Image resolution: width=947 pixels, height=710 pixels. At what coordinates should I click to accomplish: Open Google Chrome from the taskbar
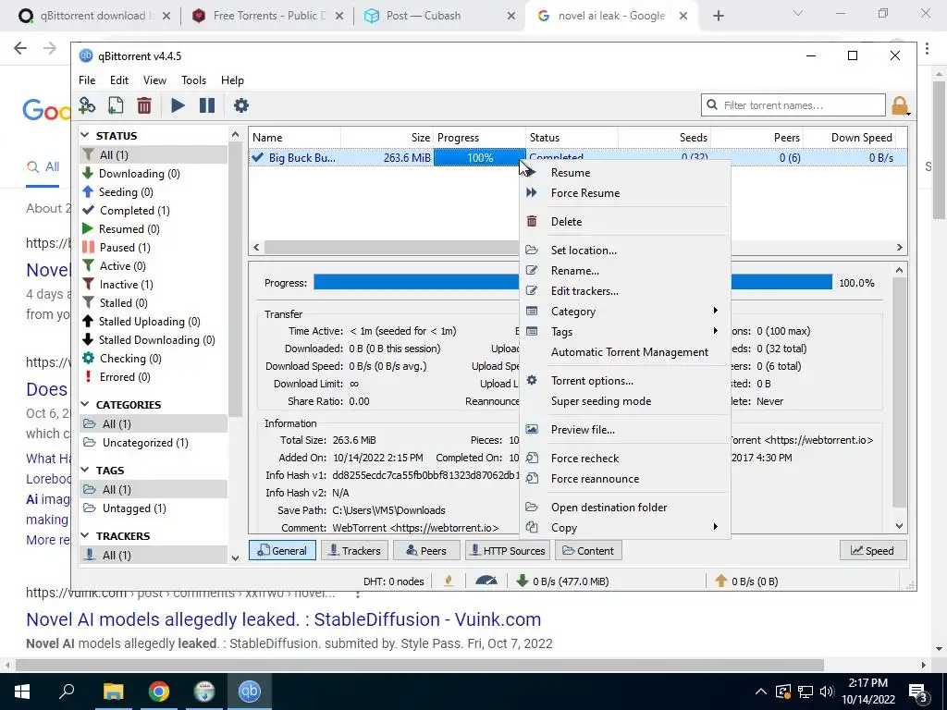coord(159,692)
